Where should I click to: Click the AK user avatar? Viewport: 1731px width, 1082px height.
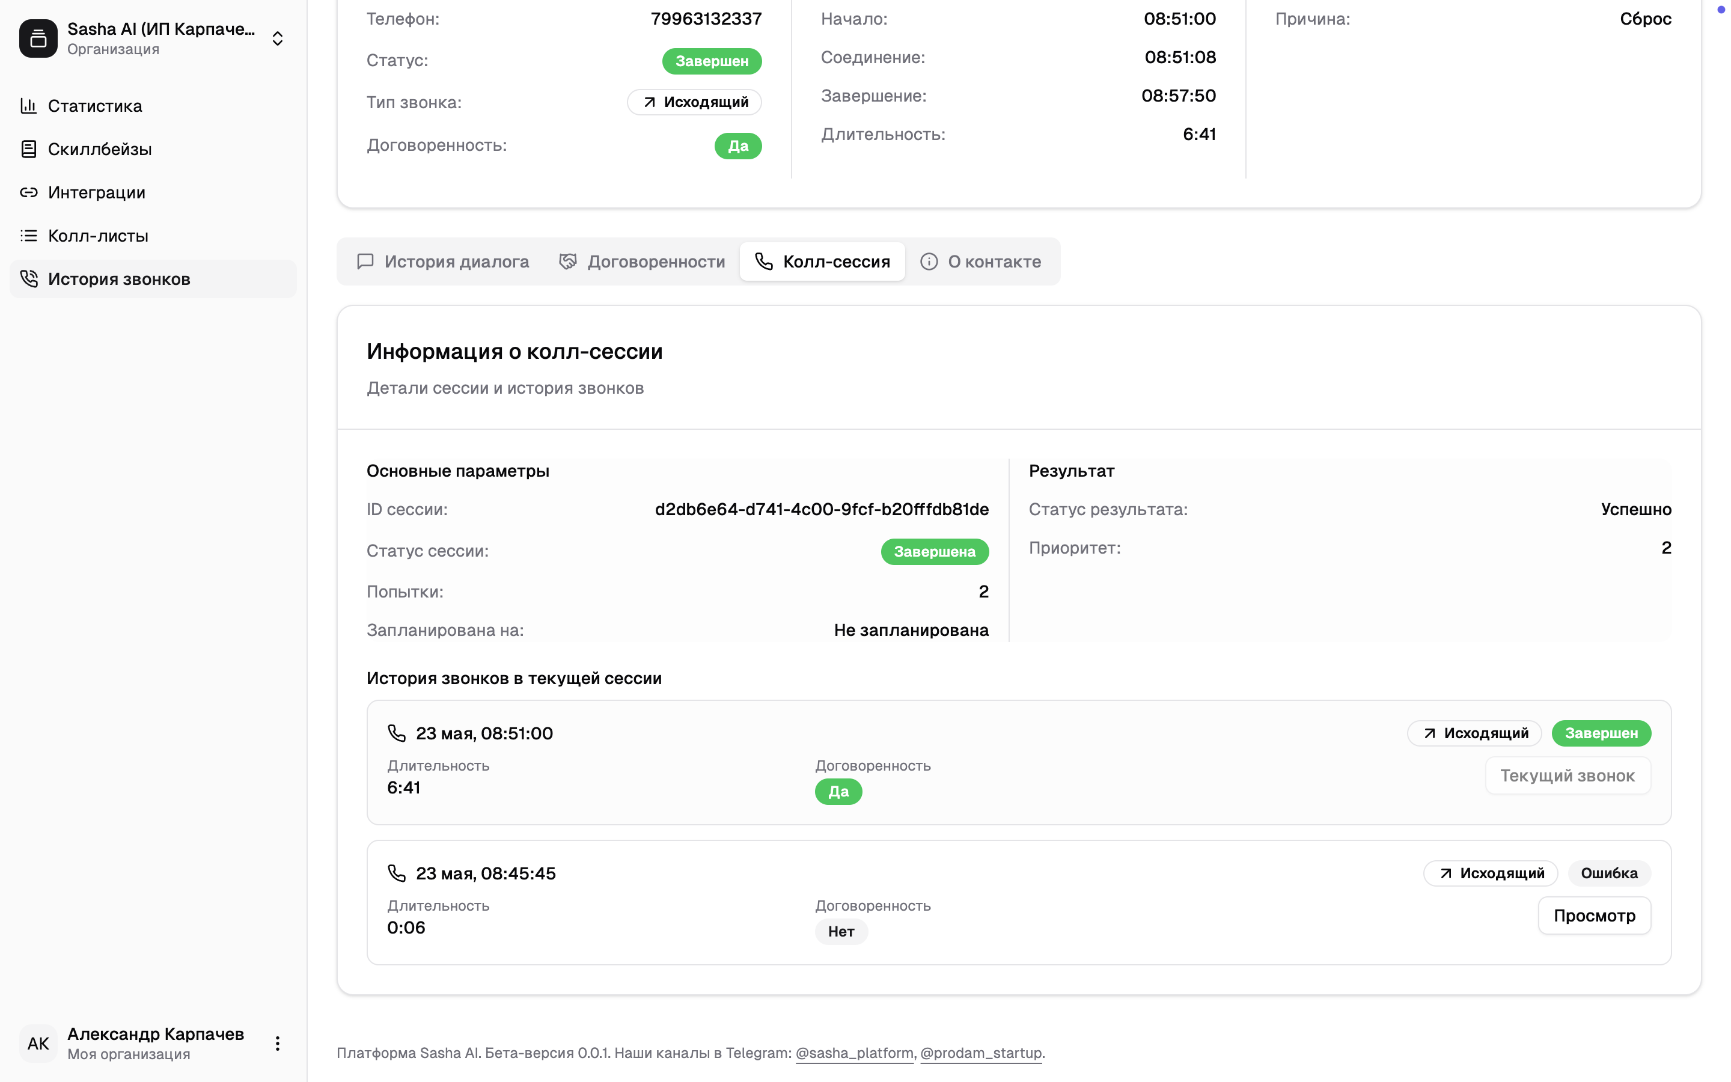click(x=38, y=1044)
